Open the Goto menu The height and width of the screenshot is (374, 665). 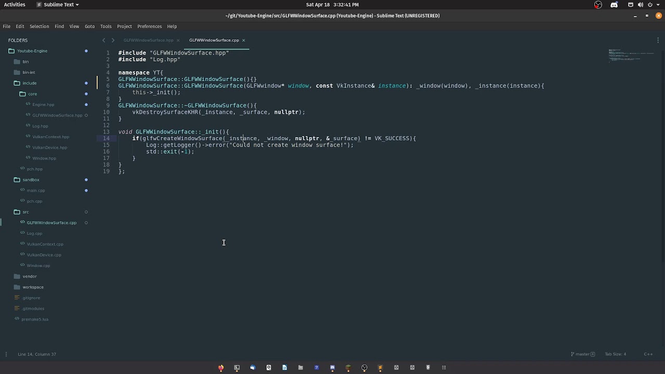tap(89, 26)
